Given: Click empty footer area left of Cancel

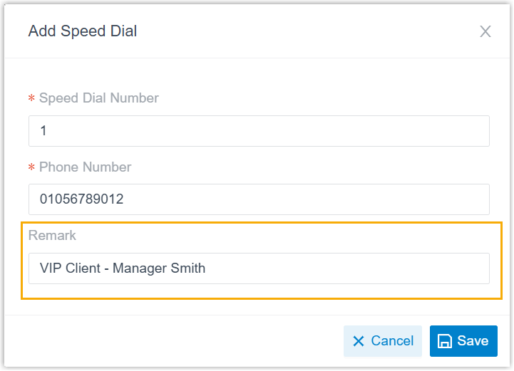Looking at the screenshot, I should pyautogui.click(x=178, y=341).
